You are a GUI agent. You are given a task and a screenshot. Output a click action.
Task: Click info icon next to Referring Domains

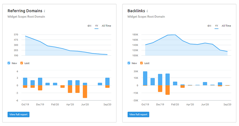coord(44,11)
